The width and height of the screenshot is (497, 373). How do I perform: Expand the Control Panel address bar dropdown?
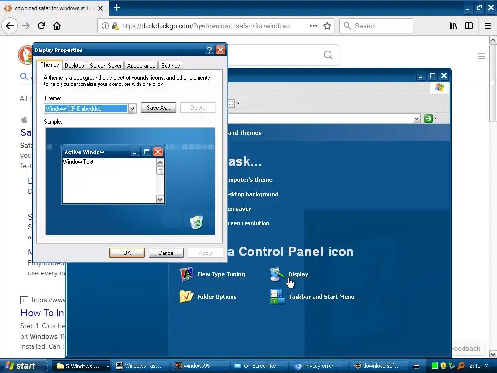point(416,119)
